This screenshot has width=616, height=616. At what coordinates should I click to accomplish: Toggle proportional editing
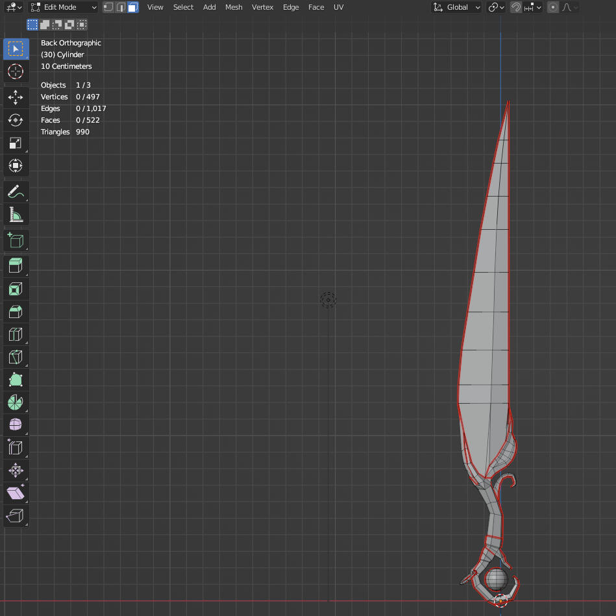point(553,7)
